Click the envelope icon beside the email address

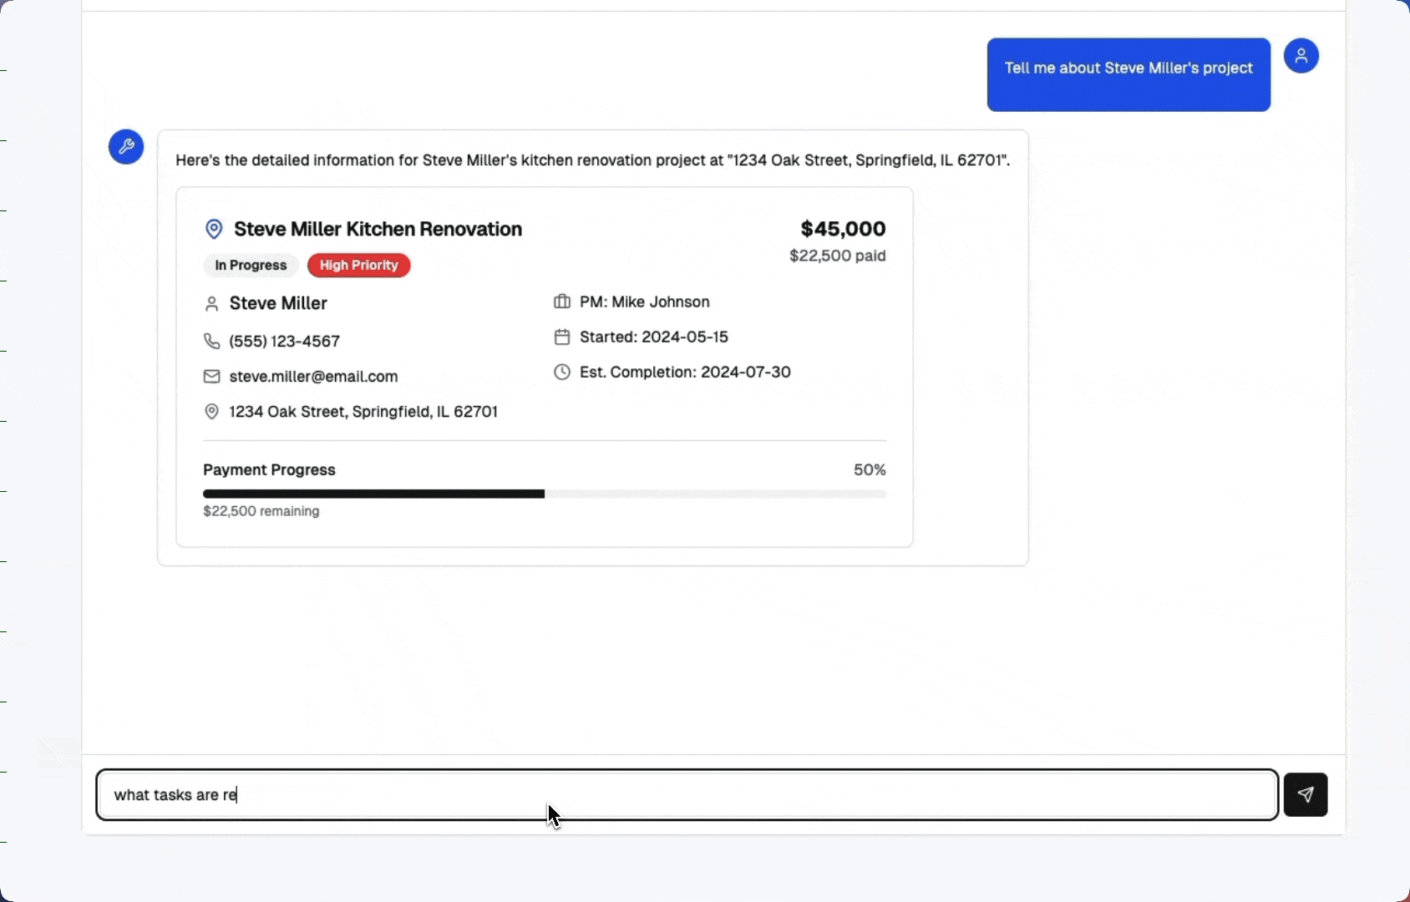[211, 377]
